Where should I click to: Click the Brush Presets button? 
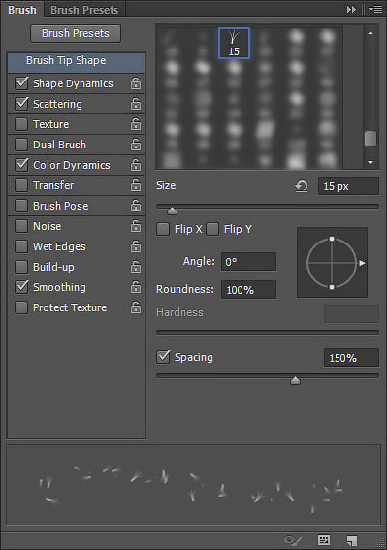76,33
